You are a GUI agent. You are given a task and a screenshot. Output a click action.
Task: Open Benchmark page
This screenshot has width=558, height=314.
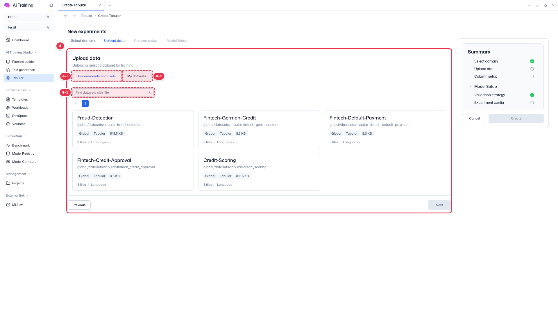[29, 145]
